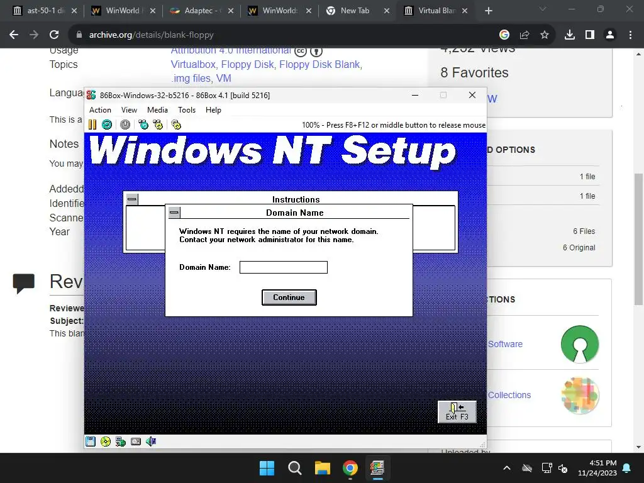Click the Chrome address bar URL
The height and width of the screenshot is (483, 644).
coord(151,35)
